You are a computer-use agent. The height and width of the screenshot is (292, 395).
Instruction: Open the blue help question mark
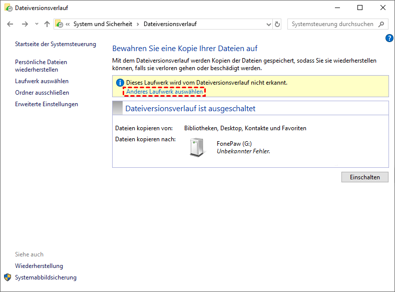(389, 38)
